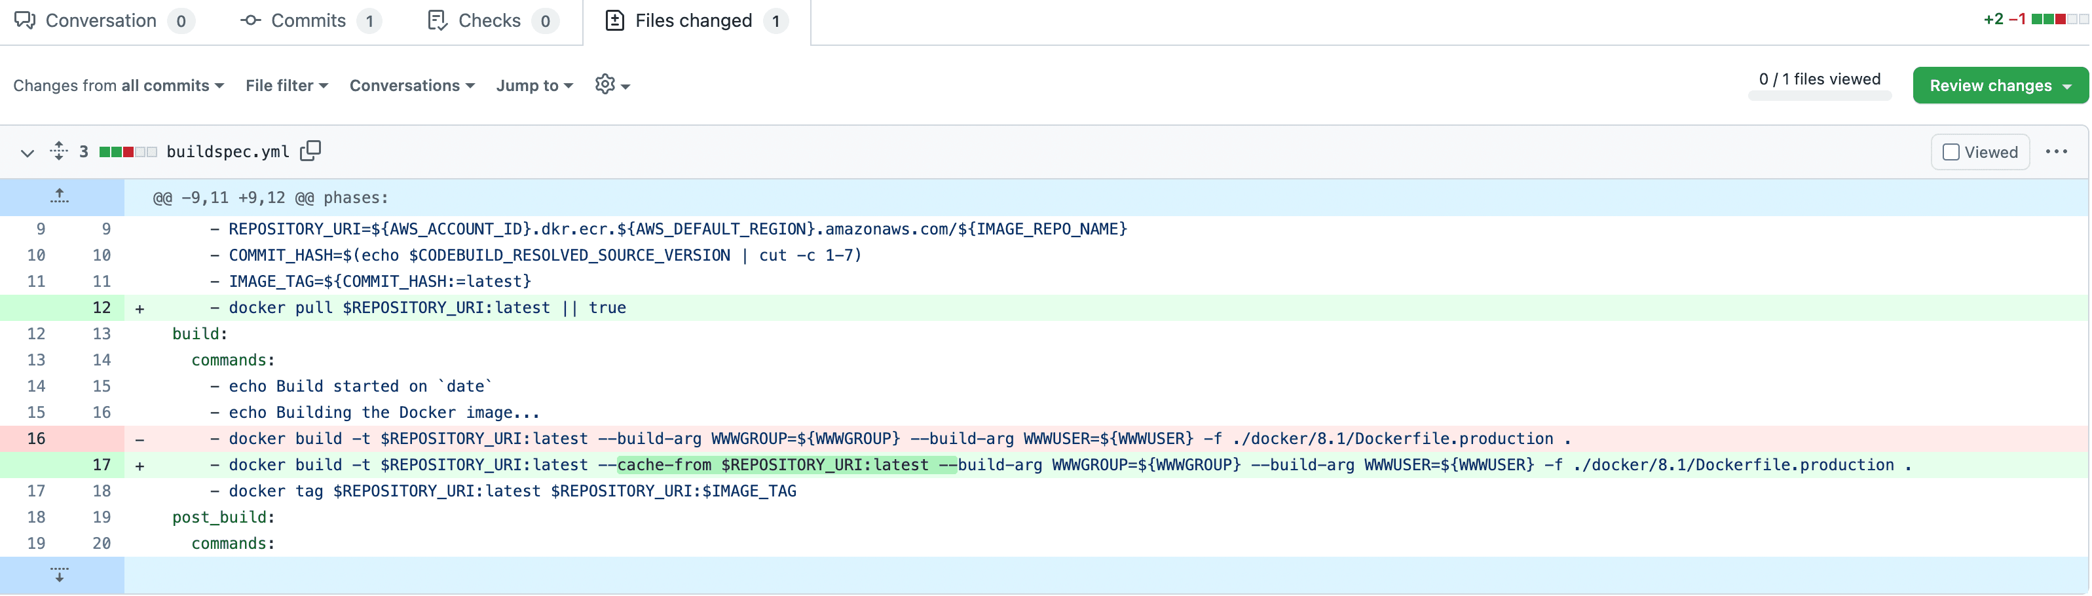Expand diff lines upward above line 9

tap(60, 196)
